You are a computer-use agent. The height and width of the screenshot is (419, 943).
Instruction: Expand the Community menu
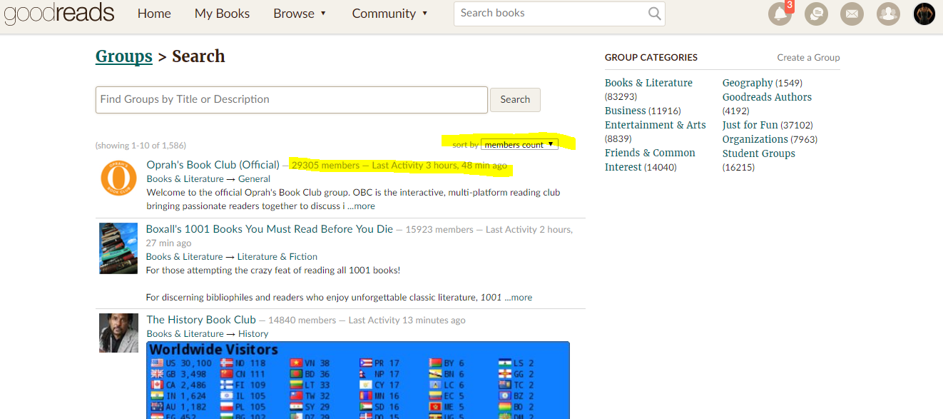(x=390, y=14)
